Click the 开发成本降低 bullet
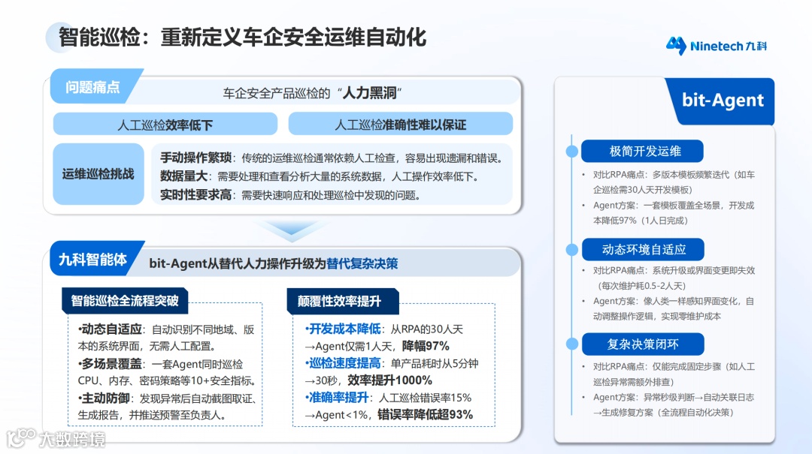 tap(383, 337)
